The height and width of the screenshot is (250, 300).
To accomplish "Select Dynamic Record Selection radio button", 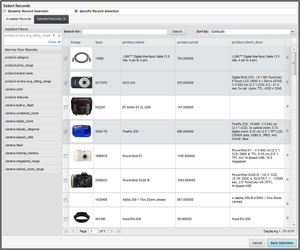I will click(x=5, y=11).
